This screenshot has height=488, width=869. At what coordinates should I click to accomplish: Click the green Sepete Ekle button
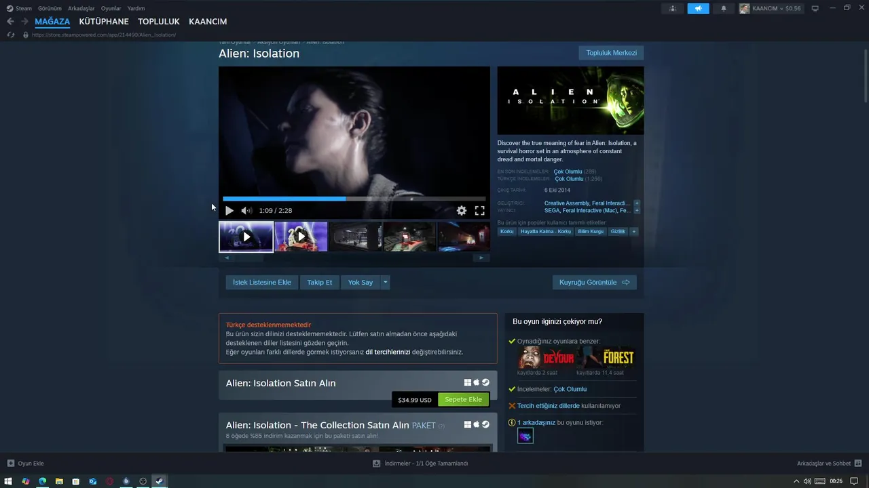click(x=464, y=400)
